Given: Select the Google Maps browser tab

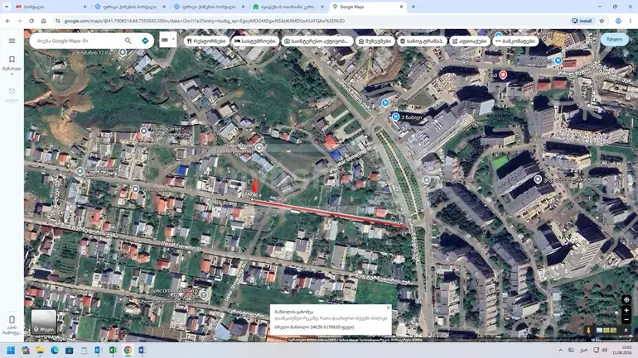Looking at the screenshot, I should pos(367,7).
